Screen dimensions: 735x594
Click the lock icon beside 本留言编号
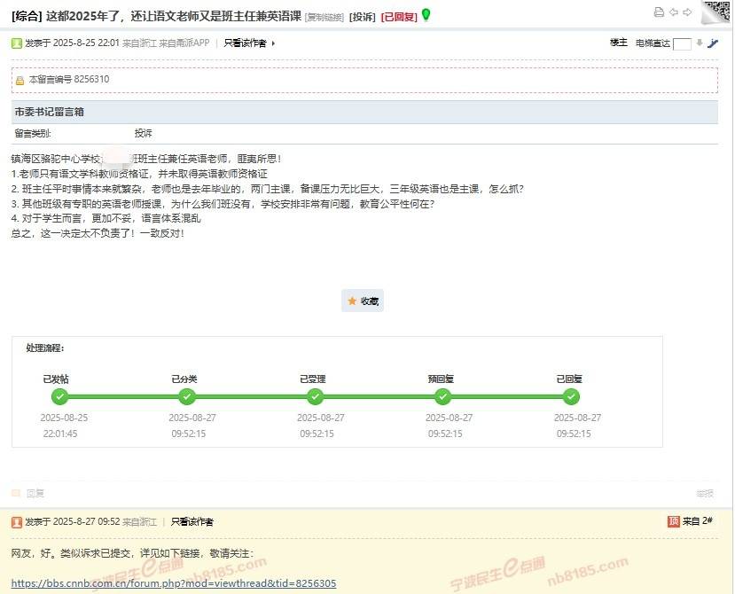point(21,79)
